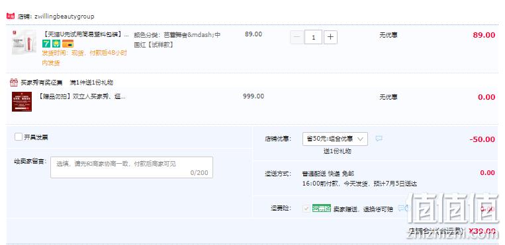Click the red -50.00 discount amount
Viewport: 505px width, 245px height.
482,139
